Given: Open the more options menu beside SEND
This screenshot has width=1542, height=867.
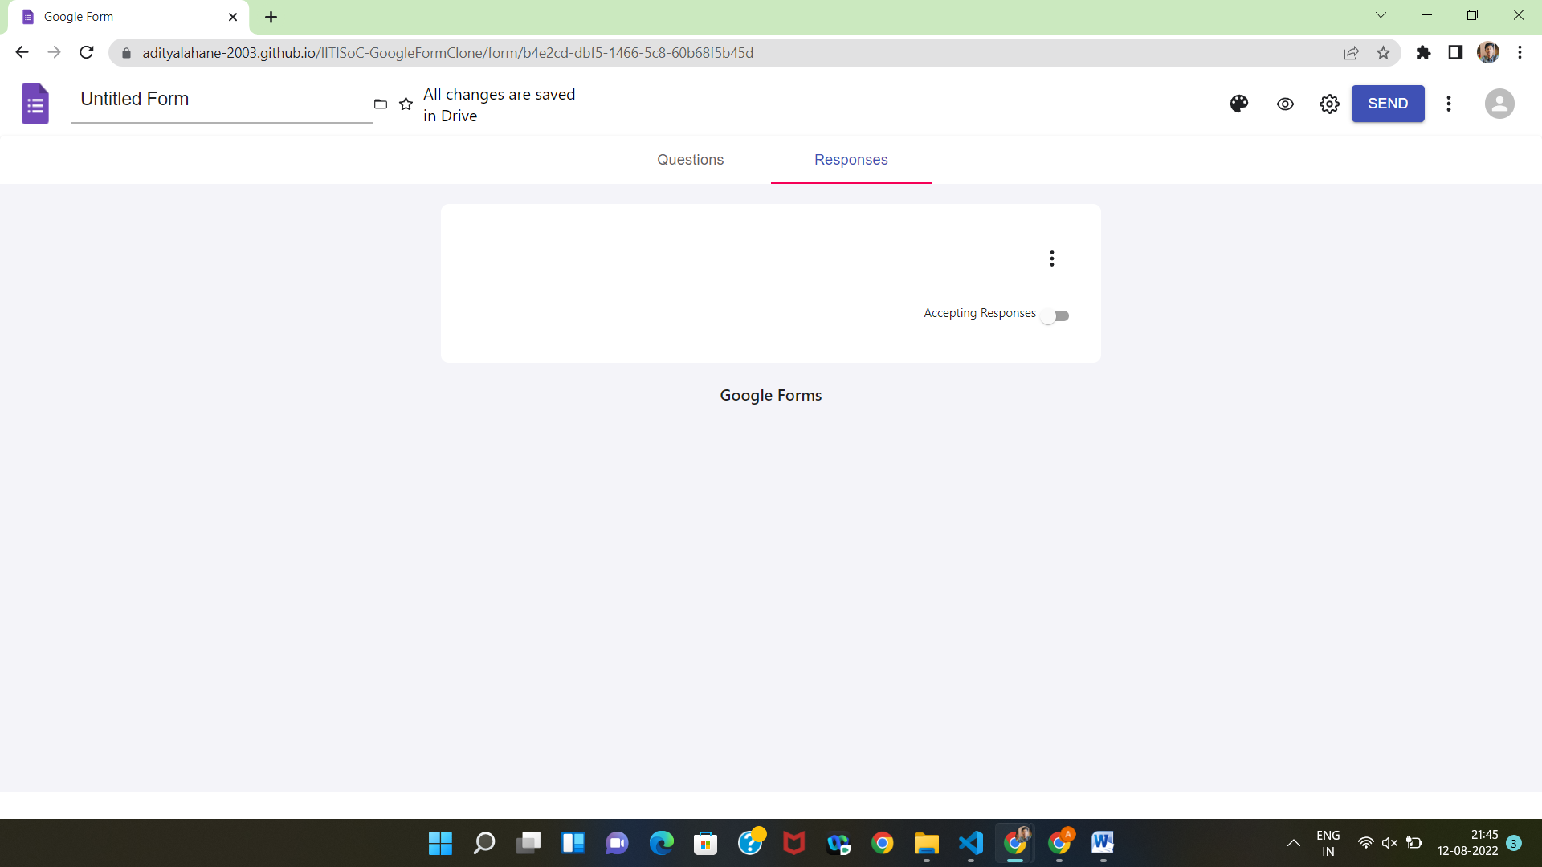Looking at the screenshot, I should click(x=1449, y=104).
